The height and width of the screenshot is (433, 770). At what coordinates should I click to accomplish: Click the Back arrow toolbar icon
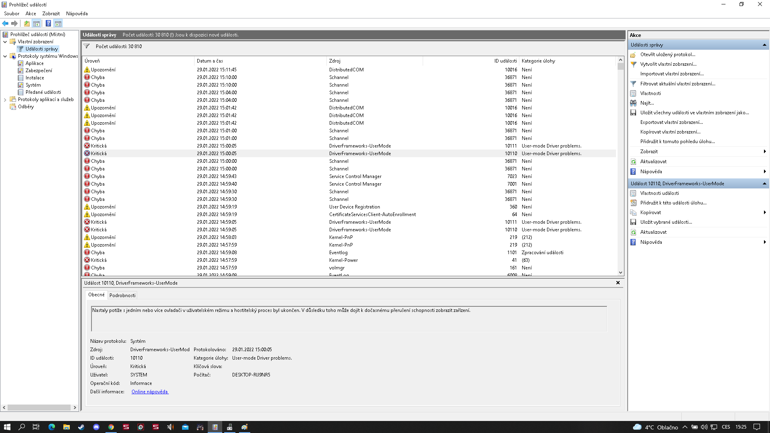tap(5, 23)
